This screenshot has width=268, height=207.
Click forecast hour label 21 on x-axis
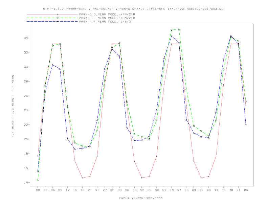pyautogui.click(x=90, y=190)
